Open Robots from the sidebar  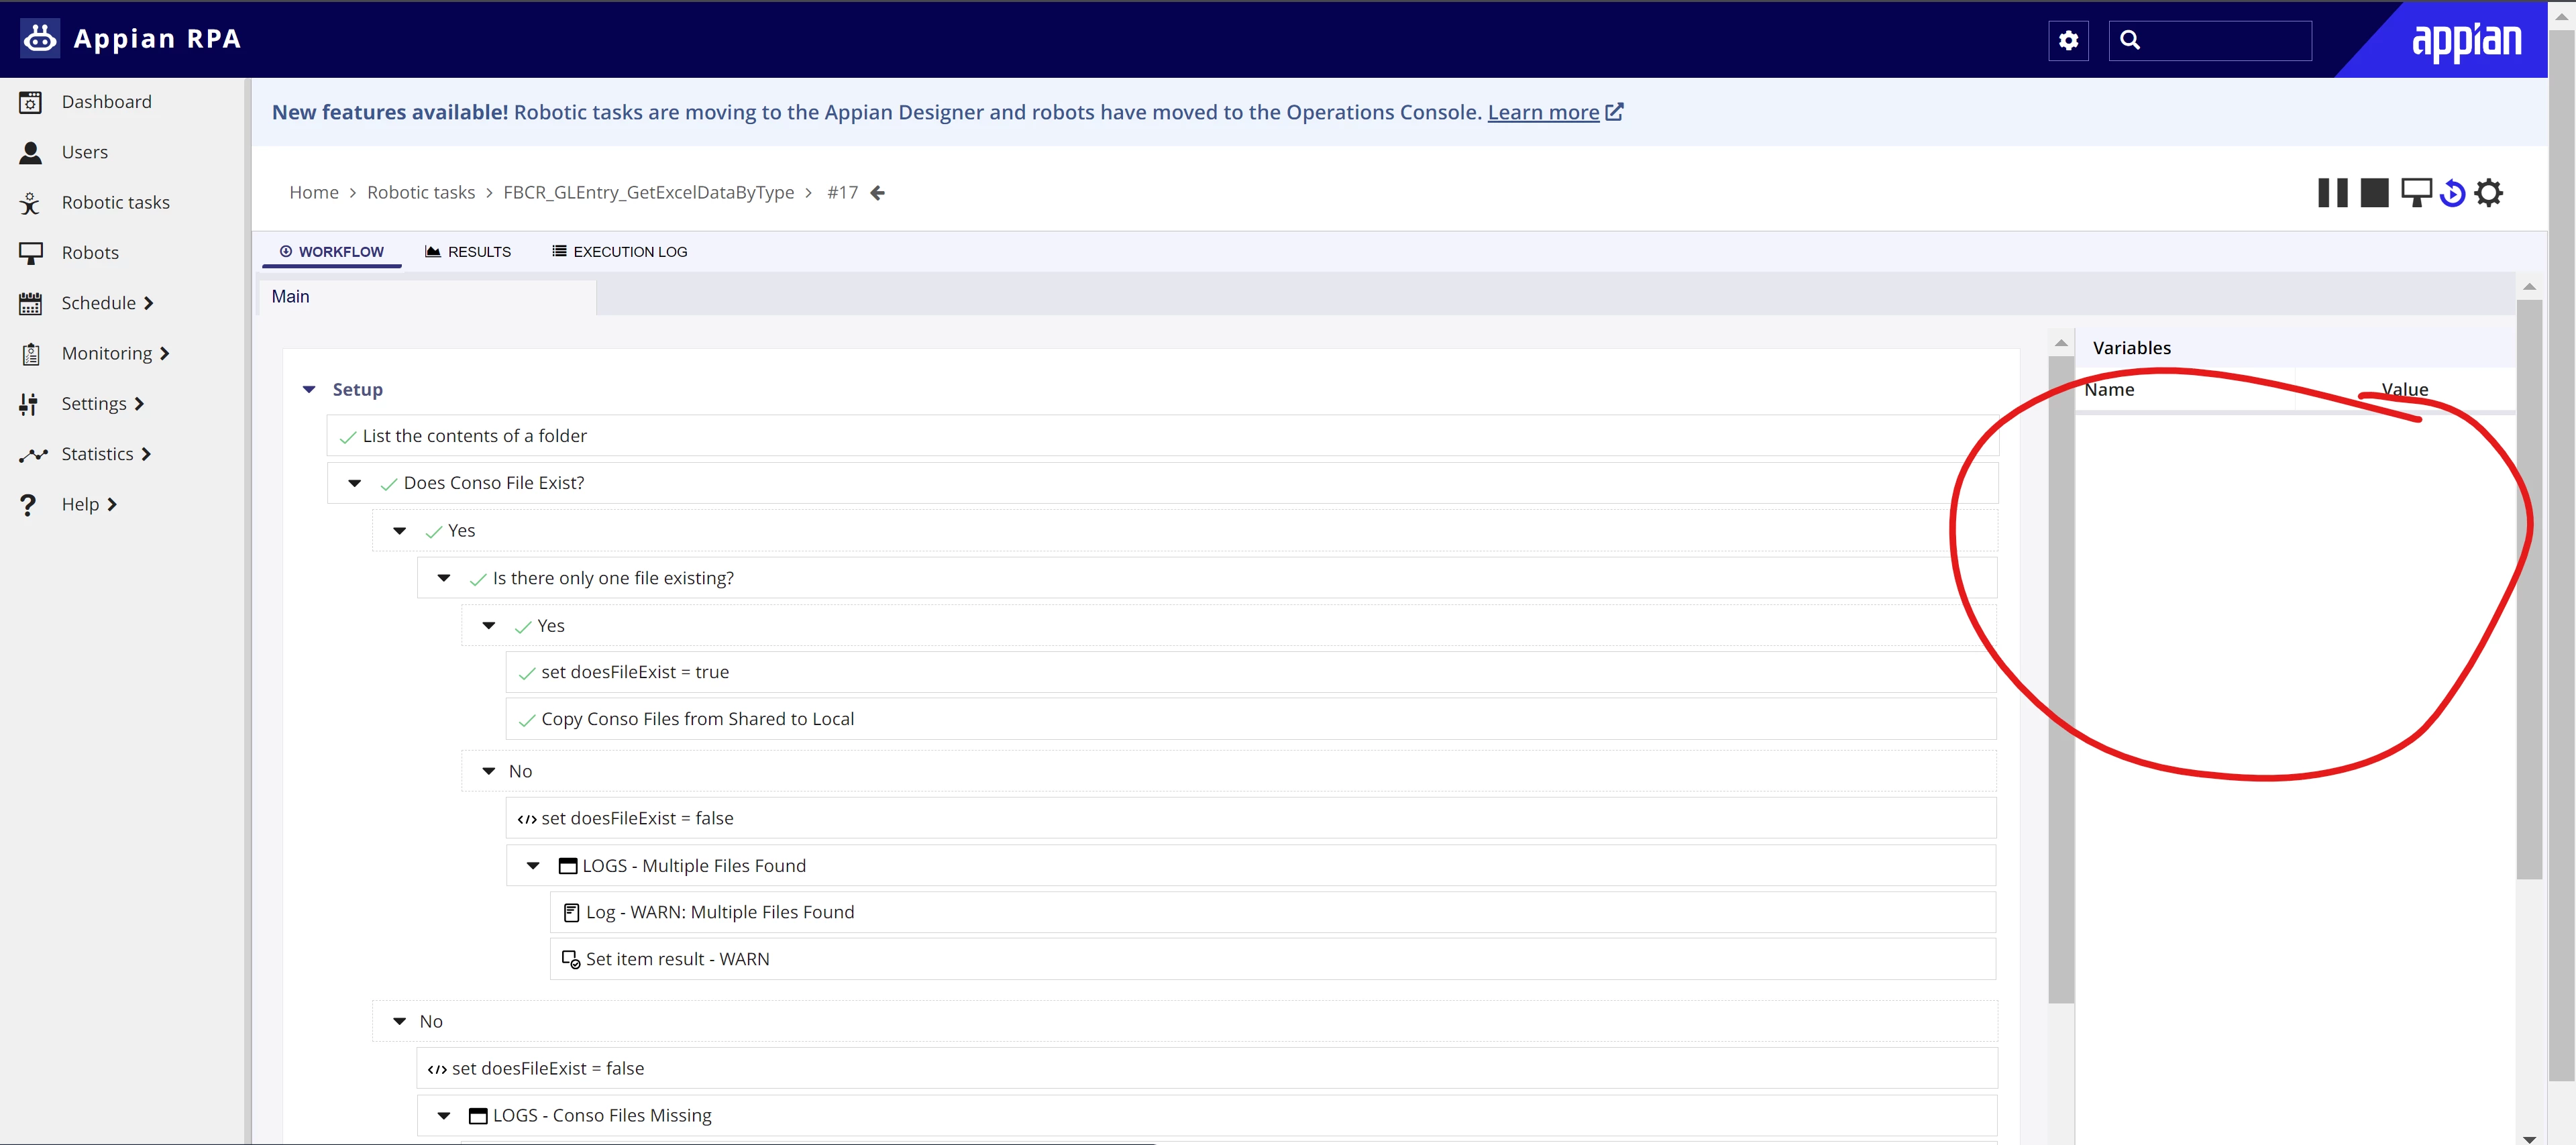click(x=90, y=253)
